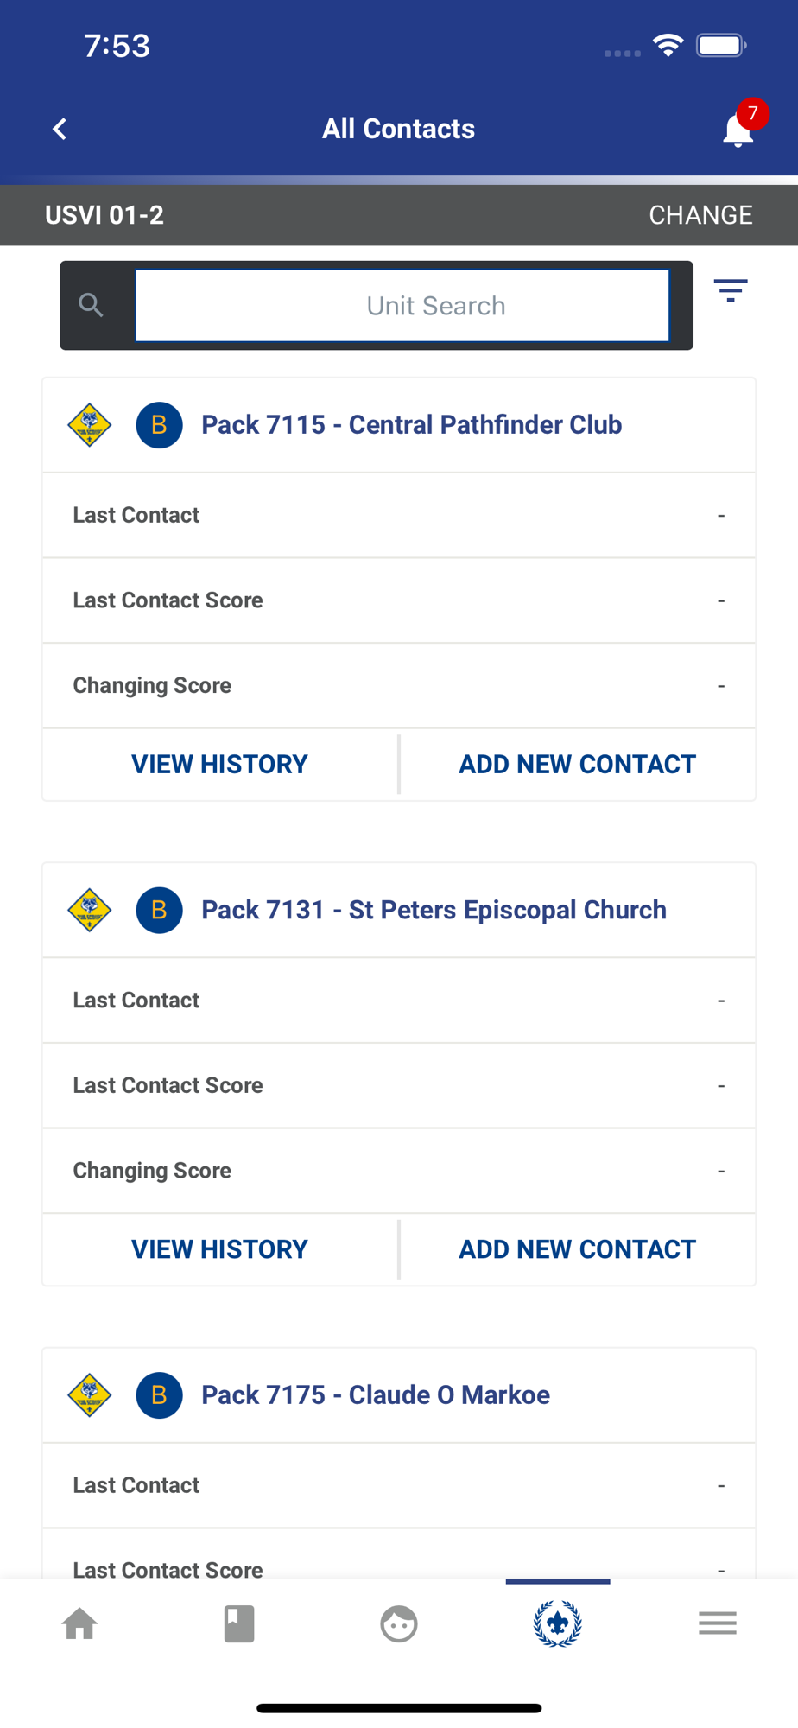Add new contact for Pack 7131
Viewport: 798px width, 1728px height.
click(577, 1249)
